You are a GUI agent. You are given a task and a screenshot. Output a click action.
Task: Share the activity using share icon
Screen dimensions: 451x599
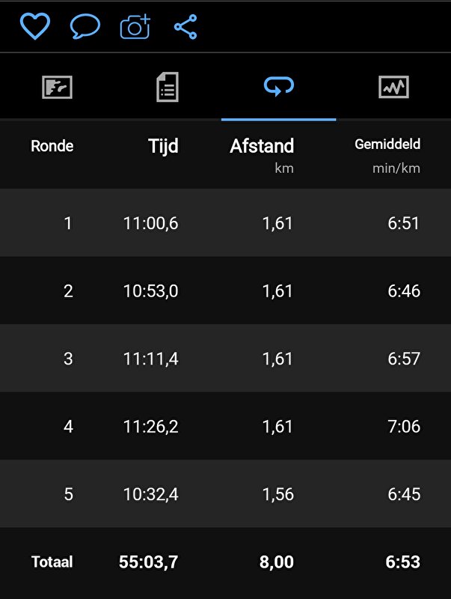[x=185, y=27]
